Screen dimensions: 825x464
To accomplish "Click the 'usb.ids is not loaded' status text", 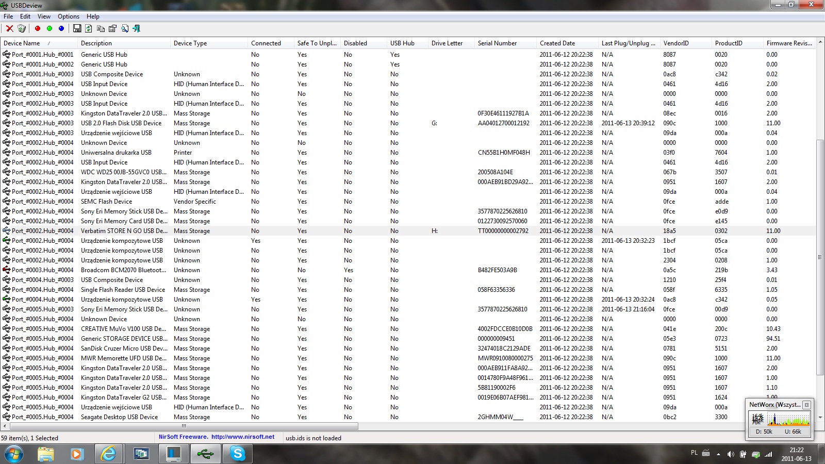I will [313, 438].
